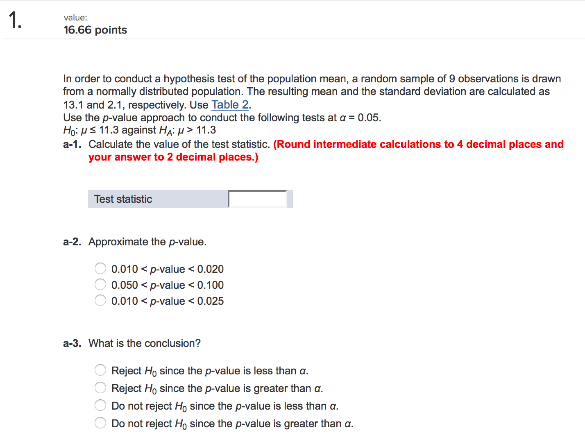Choose 0.010 < p-value < 0.025 option

click(x=100, y=300)
